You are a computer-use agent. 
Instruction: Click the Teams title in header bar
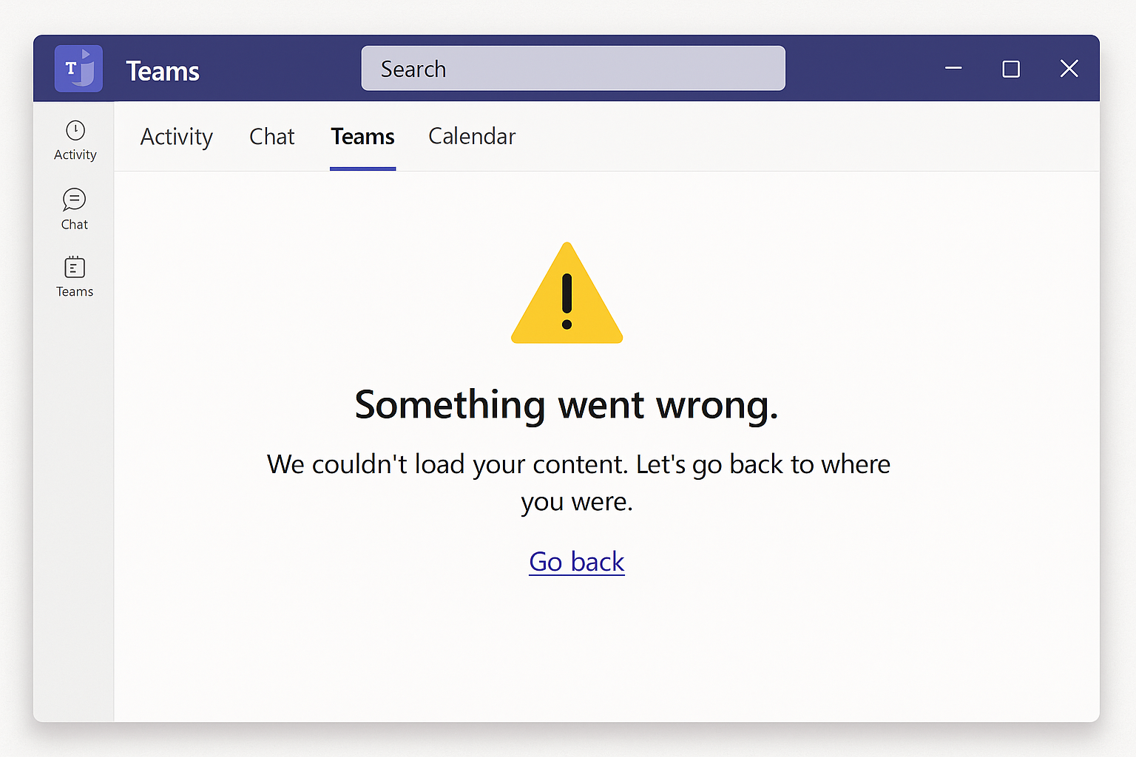point(163,71)
